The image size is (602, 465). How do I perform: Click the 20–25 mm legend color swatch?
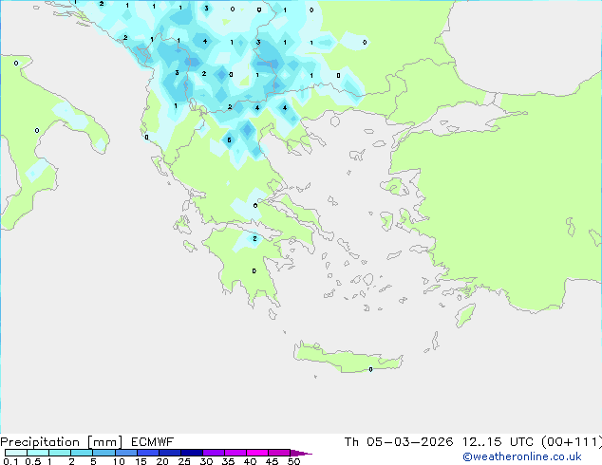pyautogui.click(x=169, y=453)
